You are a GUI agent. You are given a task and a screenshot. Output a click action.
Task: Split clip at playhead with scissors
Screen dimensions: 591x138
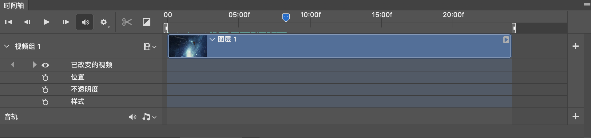(127, 22)
